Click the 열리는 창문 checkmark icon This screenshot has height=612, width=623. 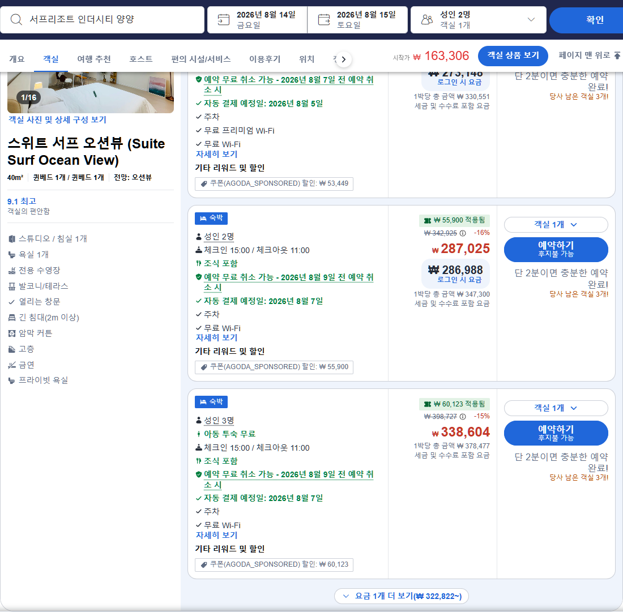[12, 302]
